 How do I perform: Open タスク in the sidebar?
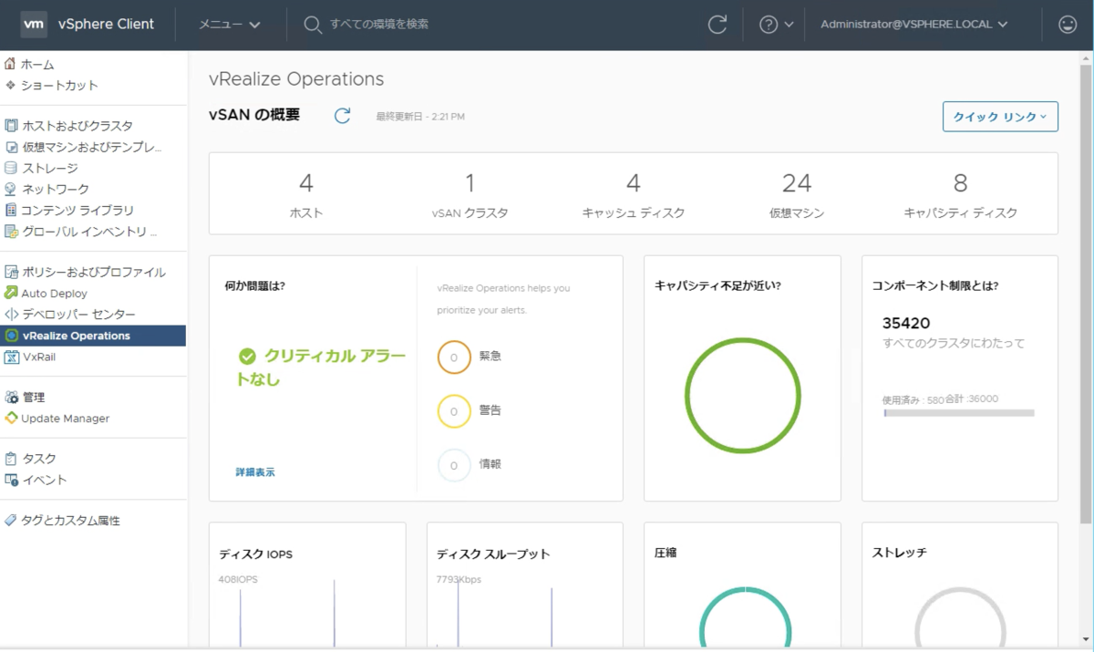39,459
